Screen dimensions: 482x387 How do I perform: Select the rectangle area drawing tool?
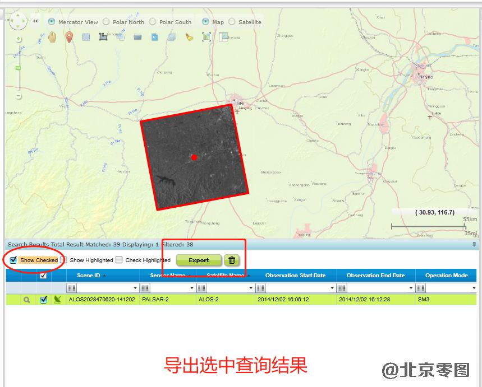(86, 37)
